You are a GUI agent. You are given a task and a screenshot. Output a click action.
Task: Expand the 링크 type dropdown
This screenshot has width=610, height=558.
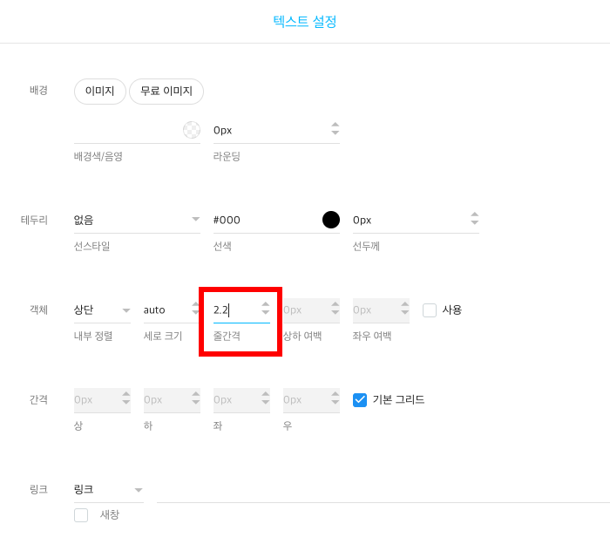[x=109, y=490]
